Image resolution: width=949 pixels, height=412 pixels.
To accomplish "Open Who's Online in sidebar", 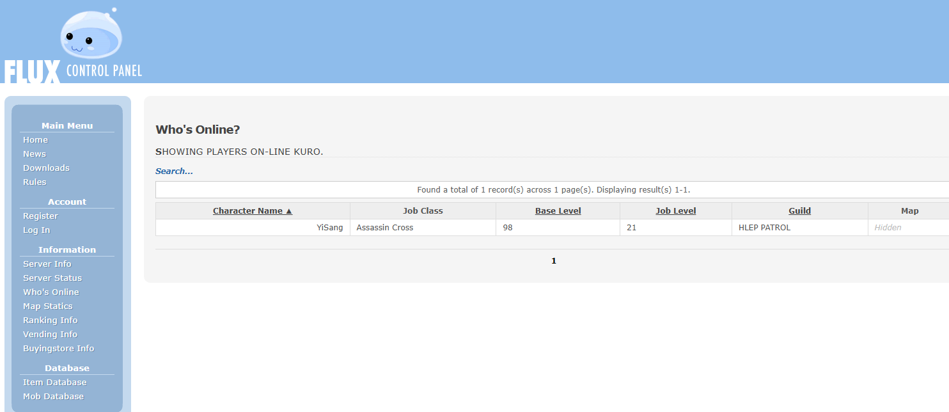I will pyautogui.click(x=51, y=292).
